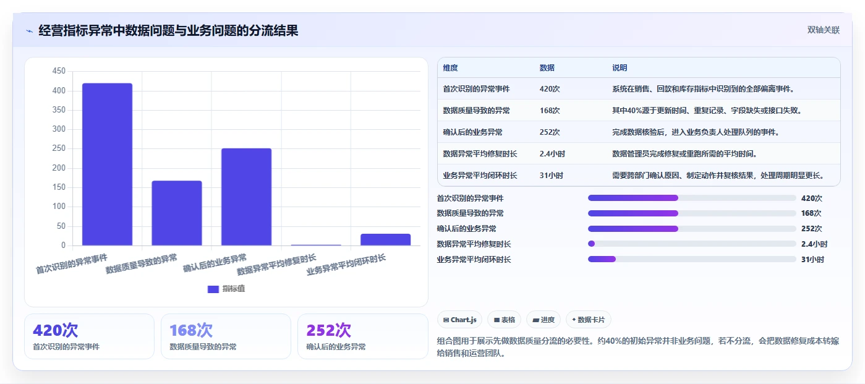Click table cell 数据质量导致的异常

[477, 111]
